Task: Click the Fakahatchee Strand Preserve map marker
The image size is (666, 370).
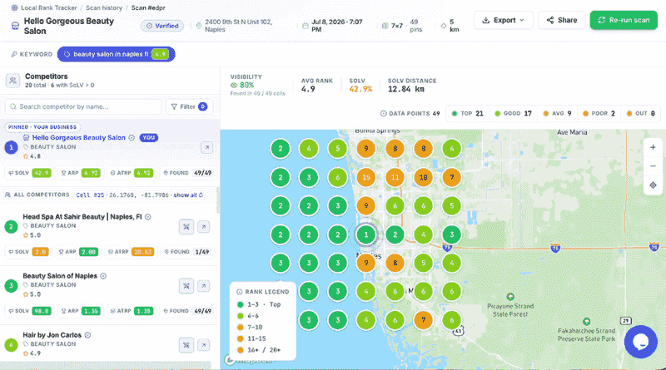Action: [x=586, y=321]
